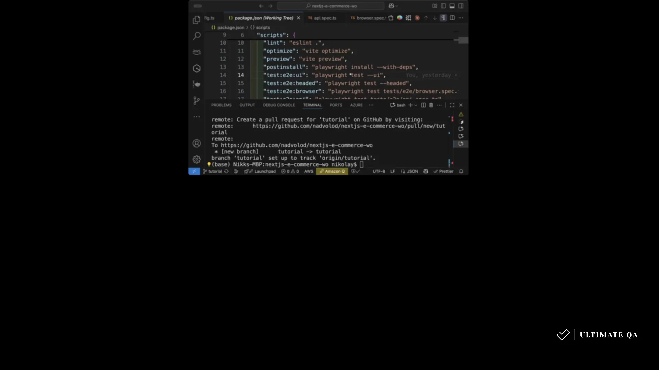
Task: Open Launchpad from the status bar
Action: [x=260, y=171]
